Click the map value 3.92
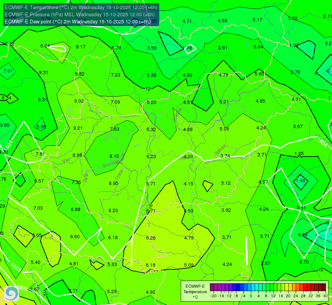332x305 pixels. pyautogui.click(x=226, y=210)
